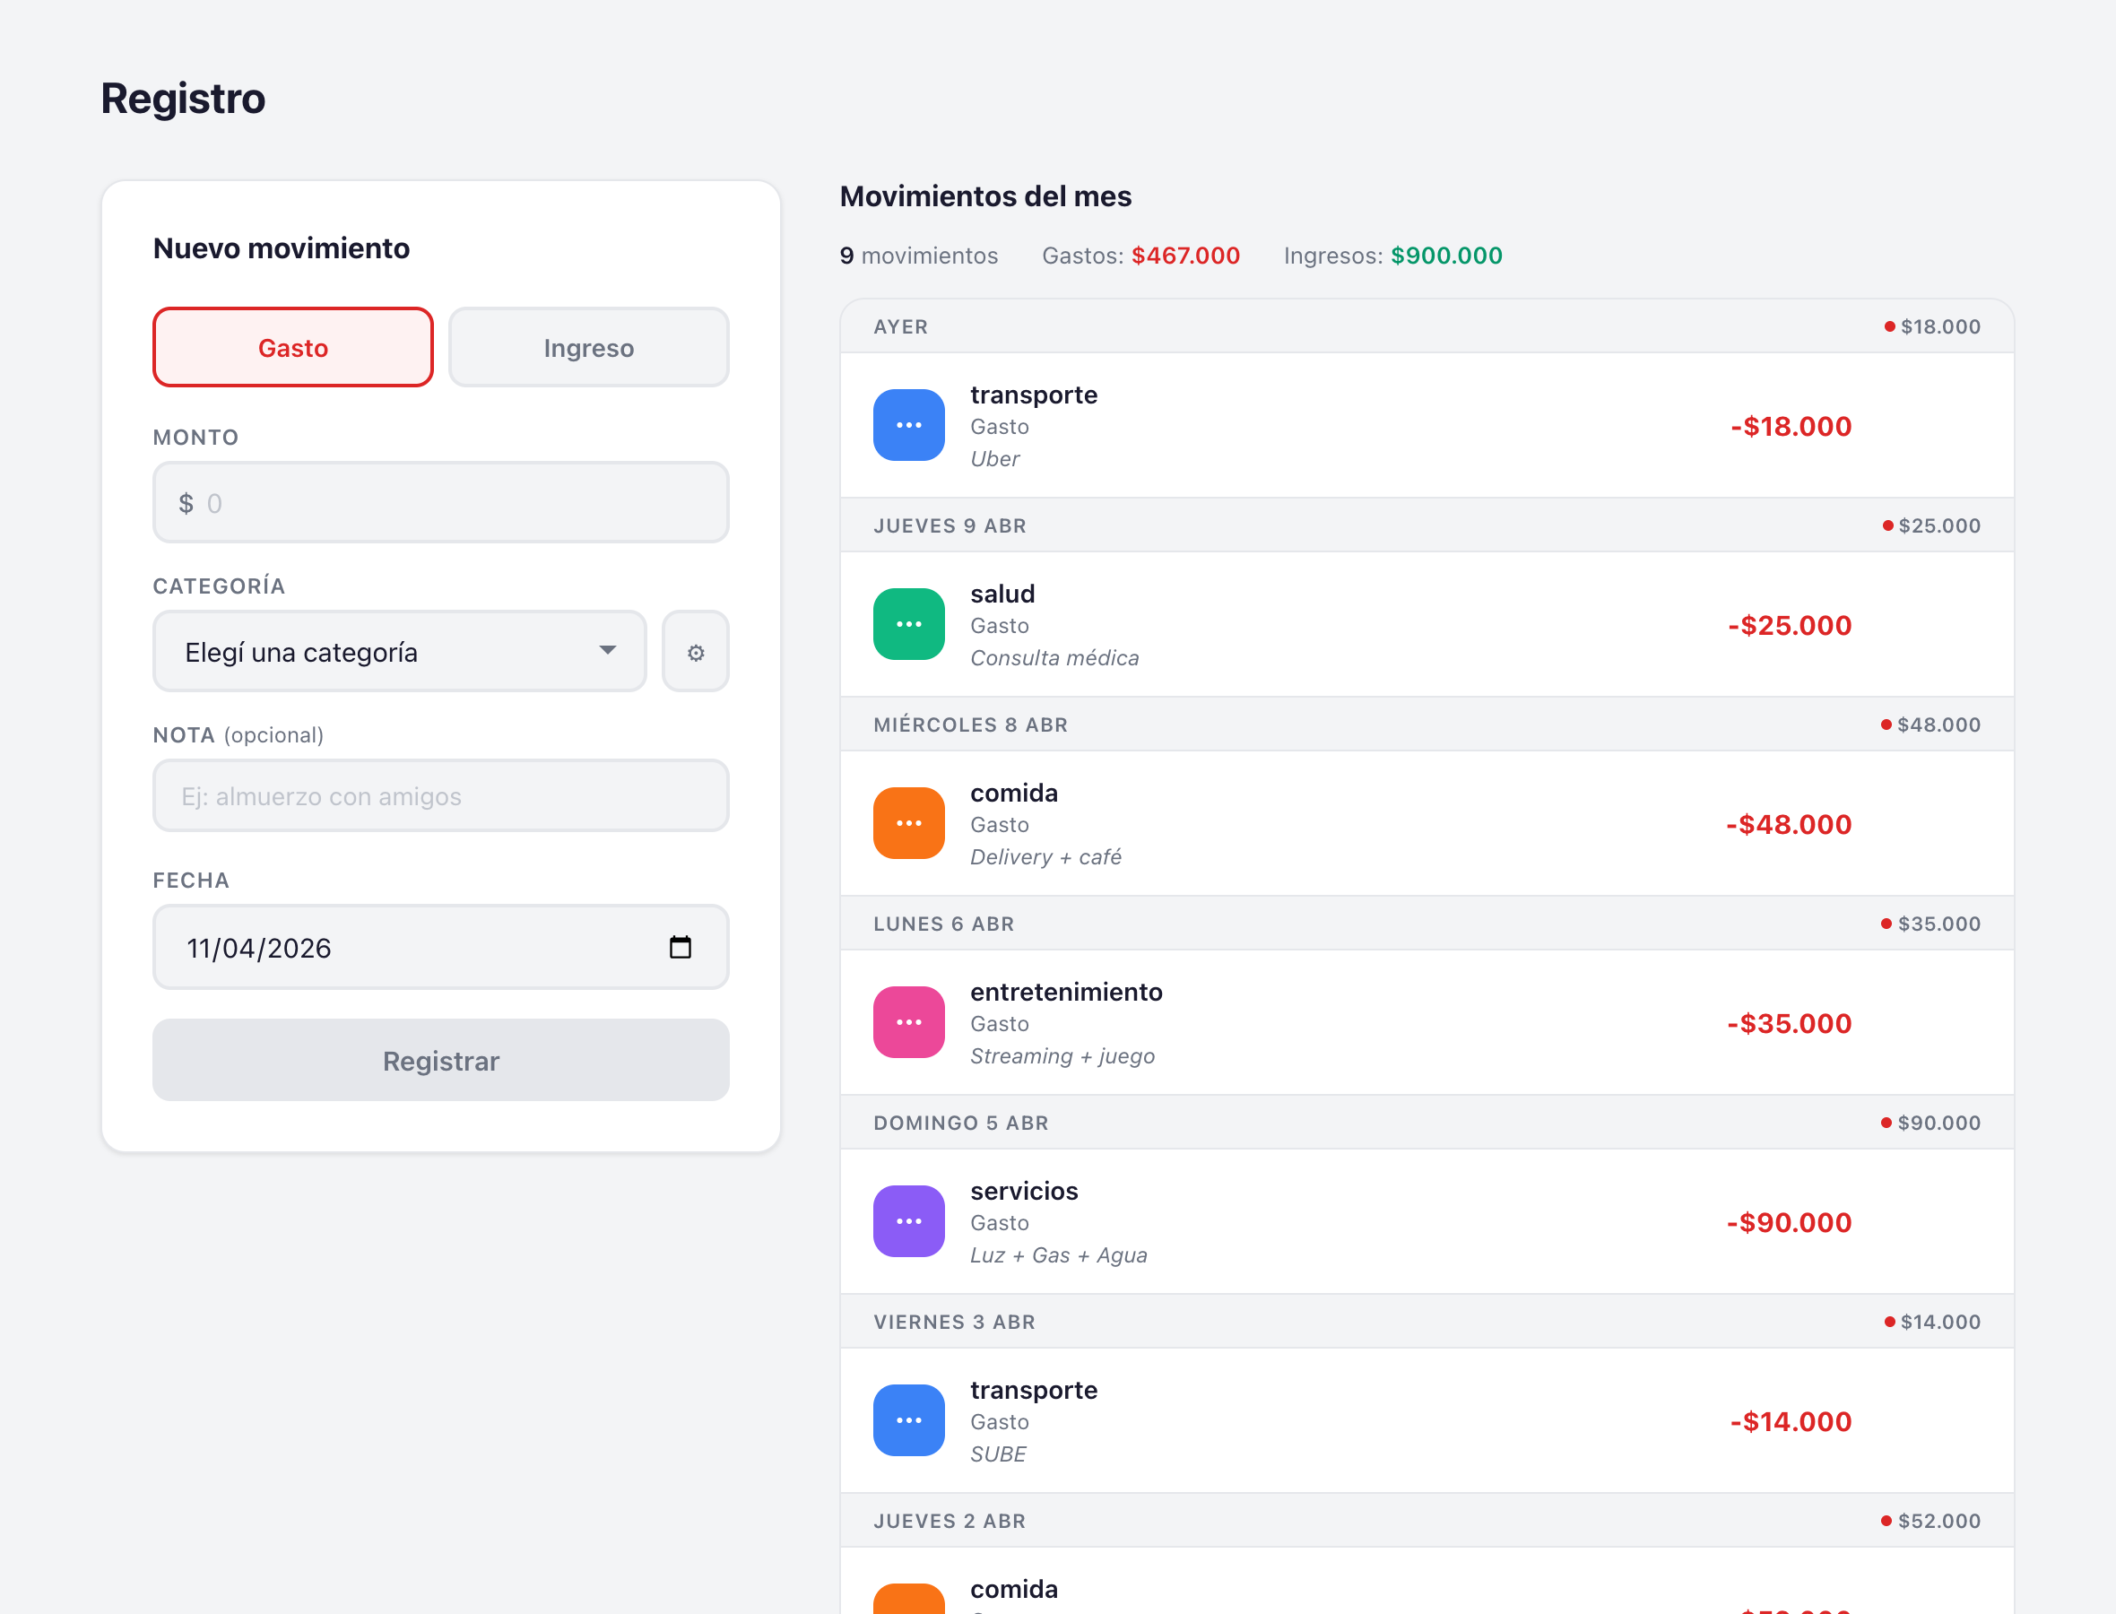
Task: Click the purple icon beside the servicios expense
Action: tap(907, 1220)
